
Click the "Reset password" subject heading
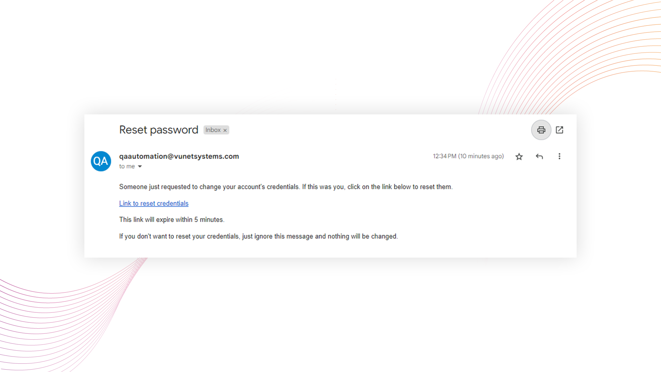coord(158,130)
